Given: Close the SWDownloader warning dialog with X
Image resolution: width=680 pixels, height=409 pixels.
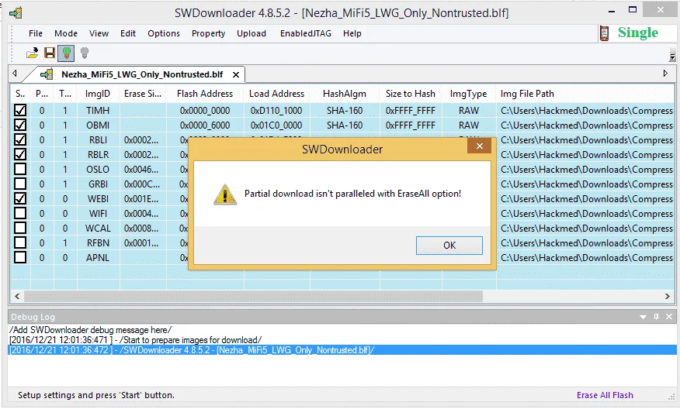Looking at the screenshot, I should tap(479, 146).
